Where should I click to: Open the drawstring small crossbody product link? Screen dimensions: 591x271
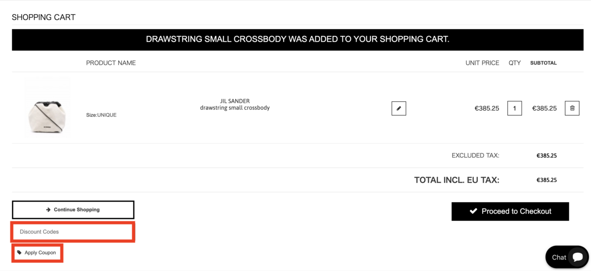[x=235, y=108]
